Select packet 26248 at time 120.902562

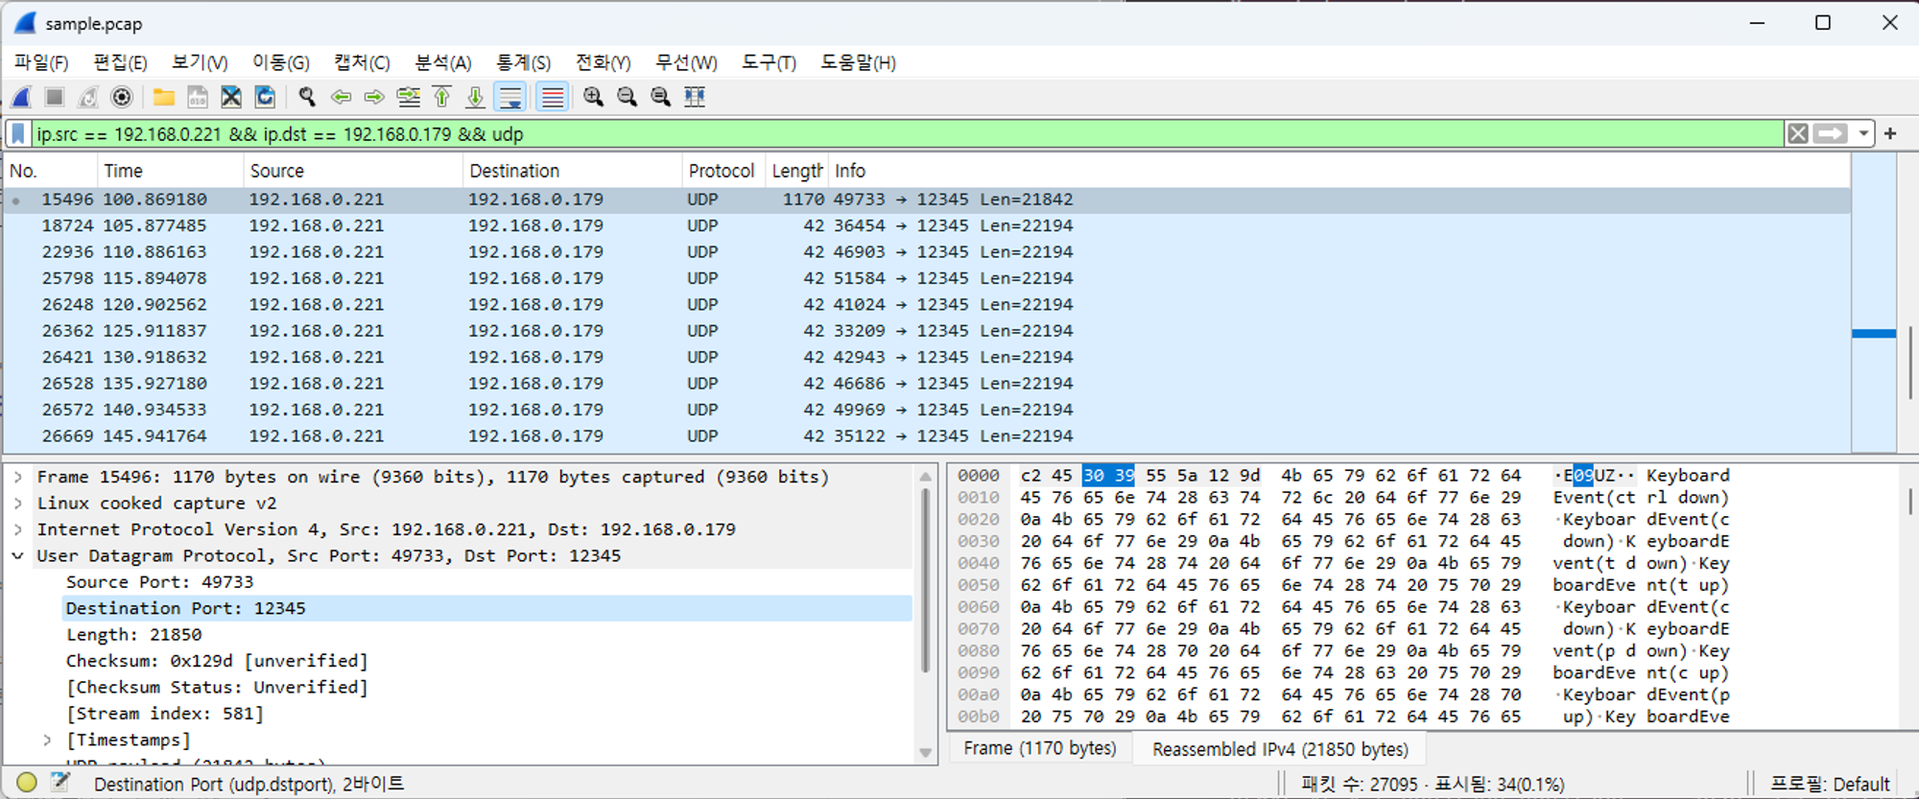point(927,304)
